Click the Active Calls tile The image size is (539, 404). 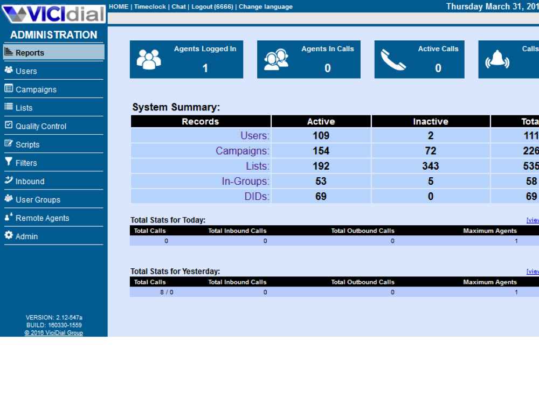point(419,59)
